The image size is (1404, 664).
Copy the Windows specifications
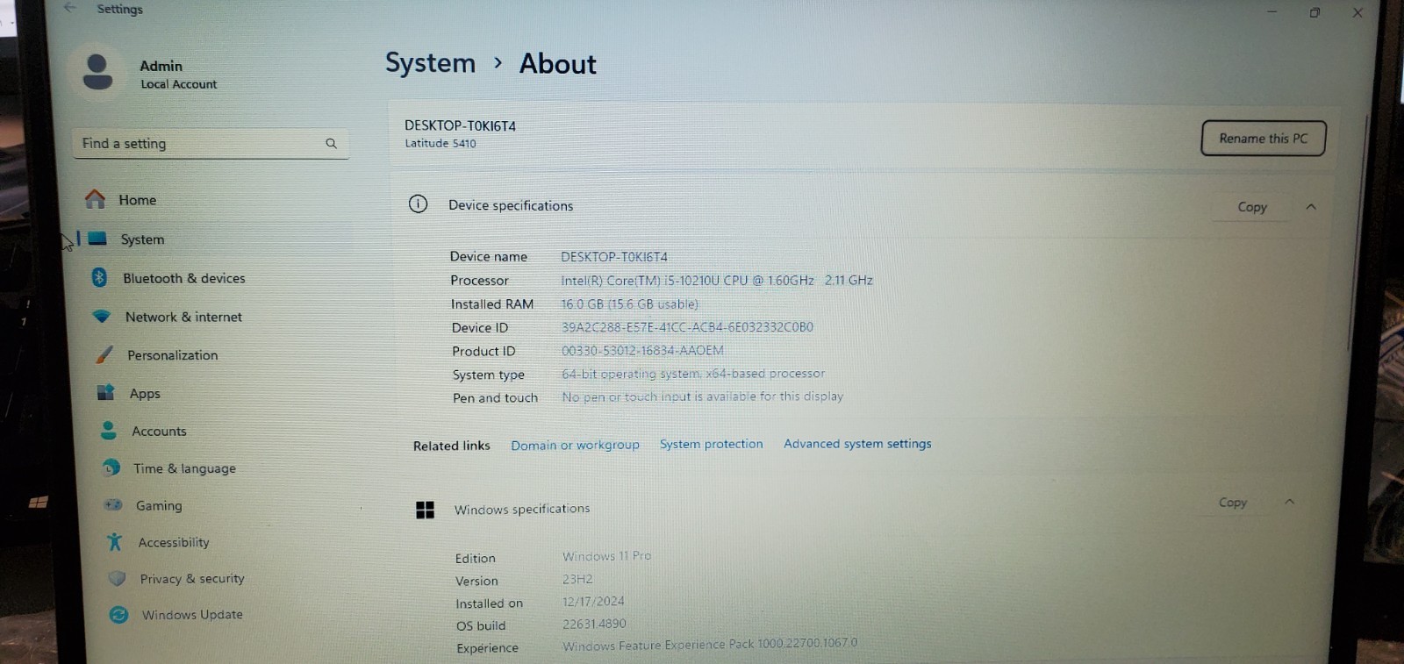click(x=1232, y=503)
